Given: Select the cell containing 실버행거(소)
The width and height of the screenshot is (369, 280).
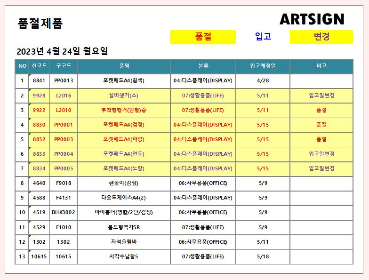Looking at the screenshot, I should click(x=124, y=96).
